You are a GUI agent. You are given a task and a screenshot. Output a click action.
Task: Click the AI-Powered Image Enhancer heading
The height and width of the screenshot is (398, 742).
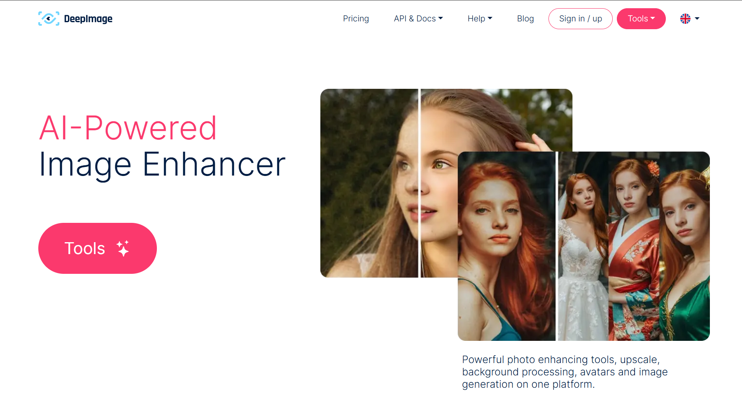coord(162,146)
